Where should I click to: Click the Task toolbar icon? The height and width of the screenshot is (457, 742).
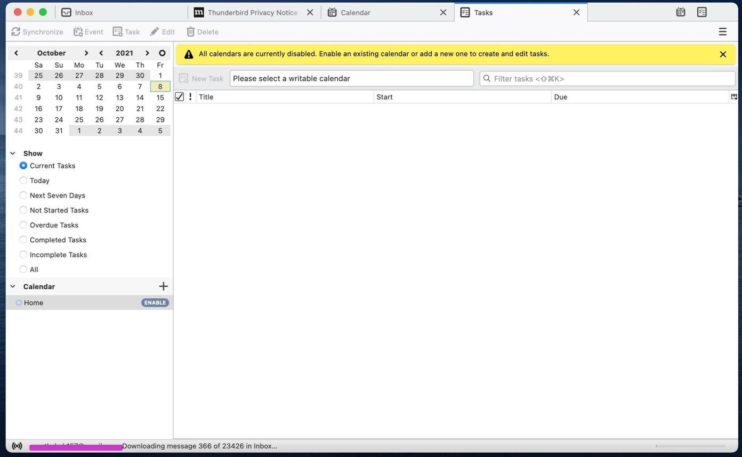pyautogui.click(x=118, y=32)
